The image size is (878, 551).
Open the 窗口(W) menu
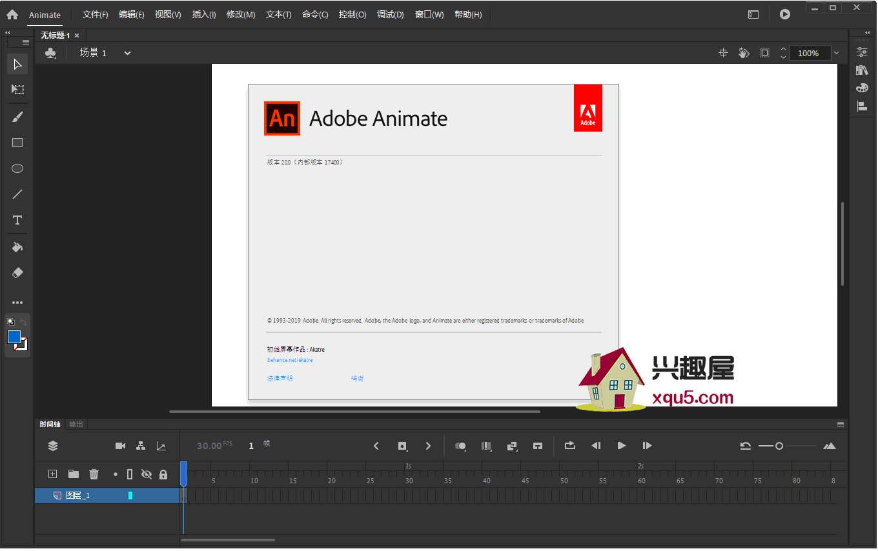[x=429, y=14]
